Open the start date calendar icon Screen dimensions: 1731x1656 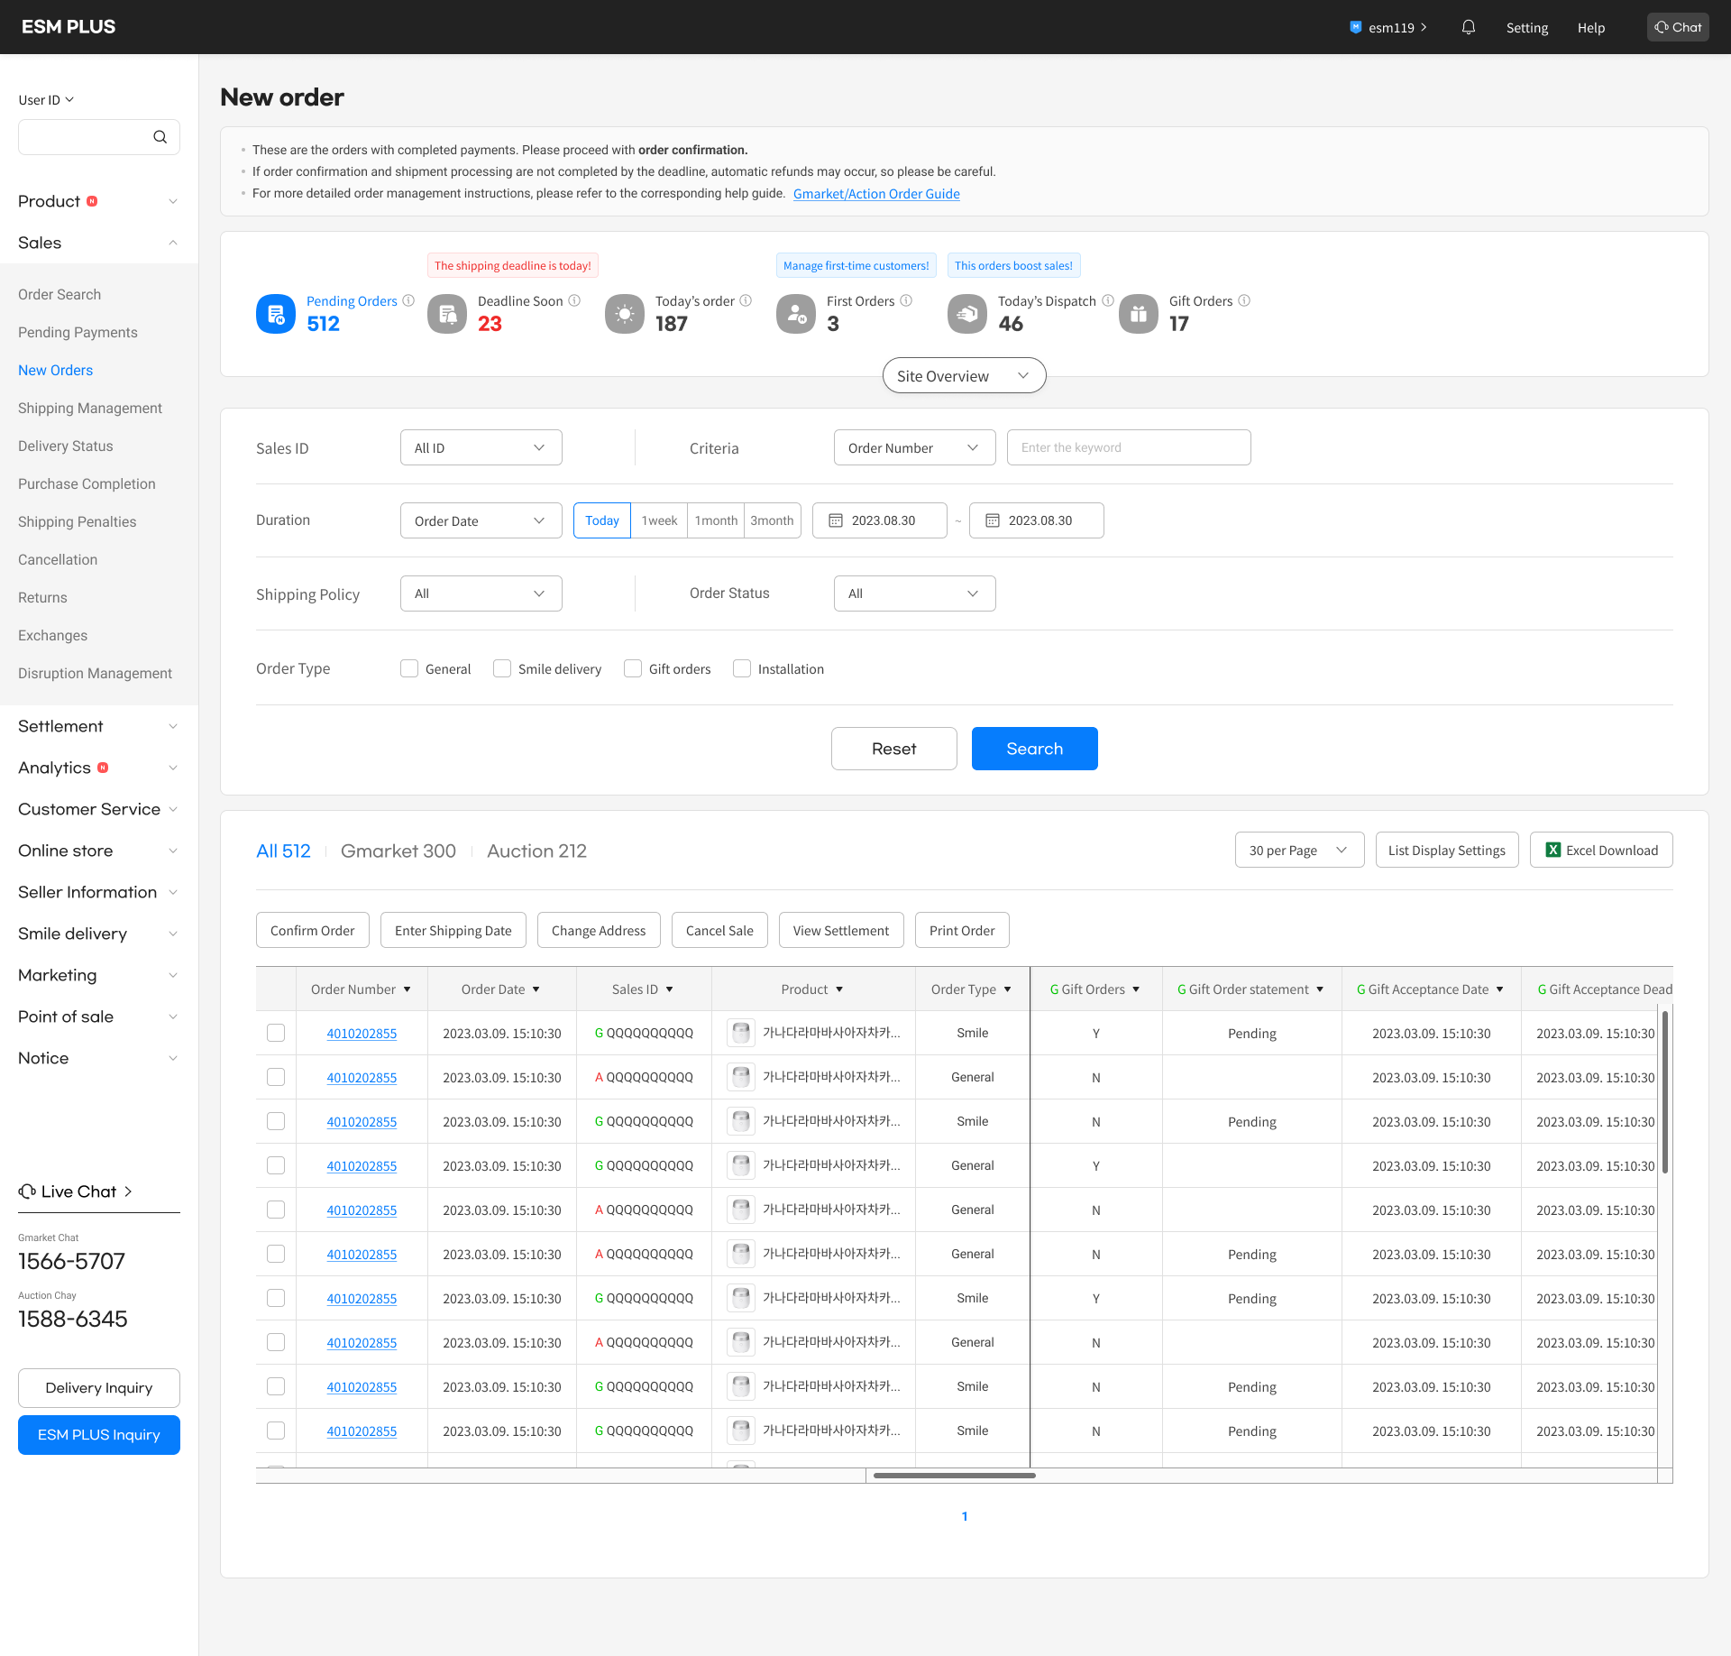pos(836,520)
